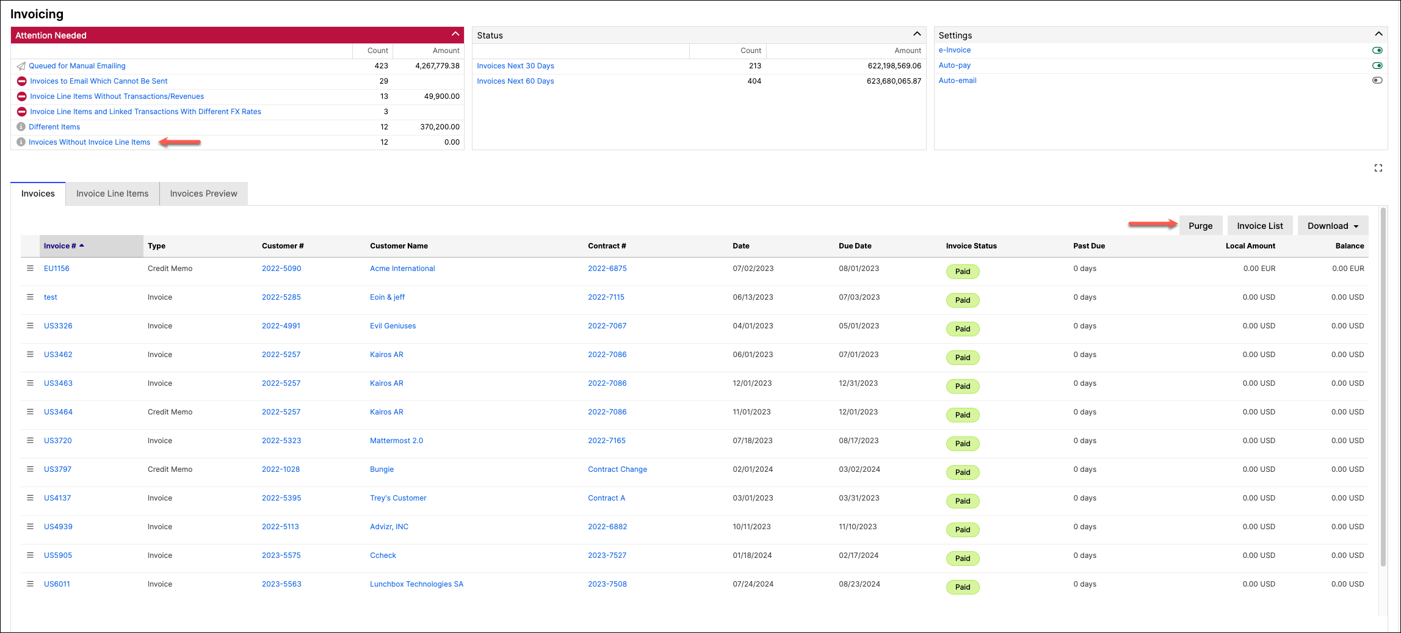Switch to the Invoice Line Items tab
This screenshot has width=1401, height=633.
(x=112, y=194)
